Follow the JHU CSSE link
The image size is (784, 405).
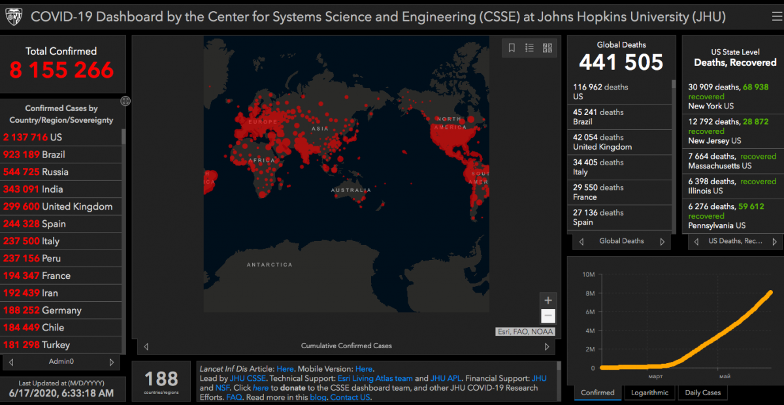(248, 378)
